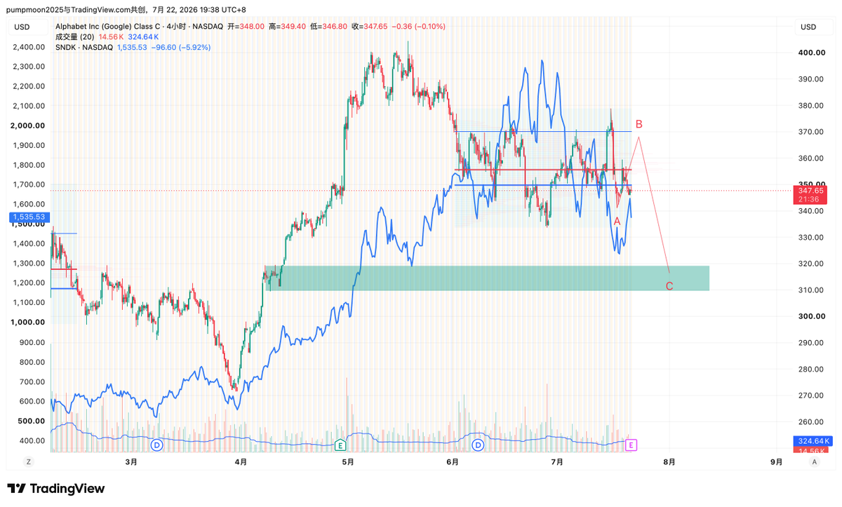
Task: Click the 500.00 left price axis label
Action: coord(32,421)
